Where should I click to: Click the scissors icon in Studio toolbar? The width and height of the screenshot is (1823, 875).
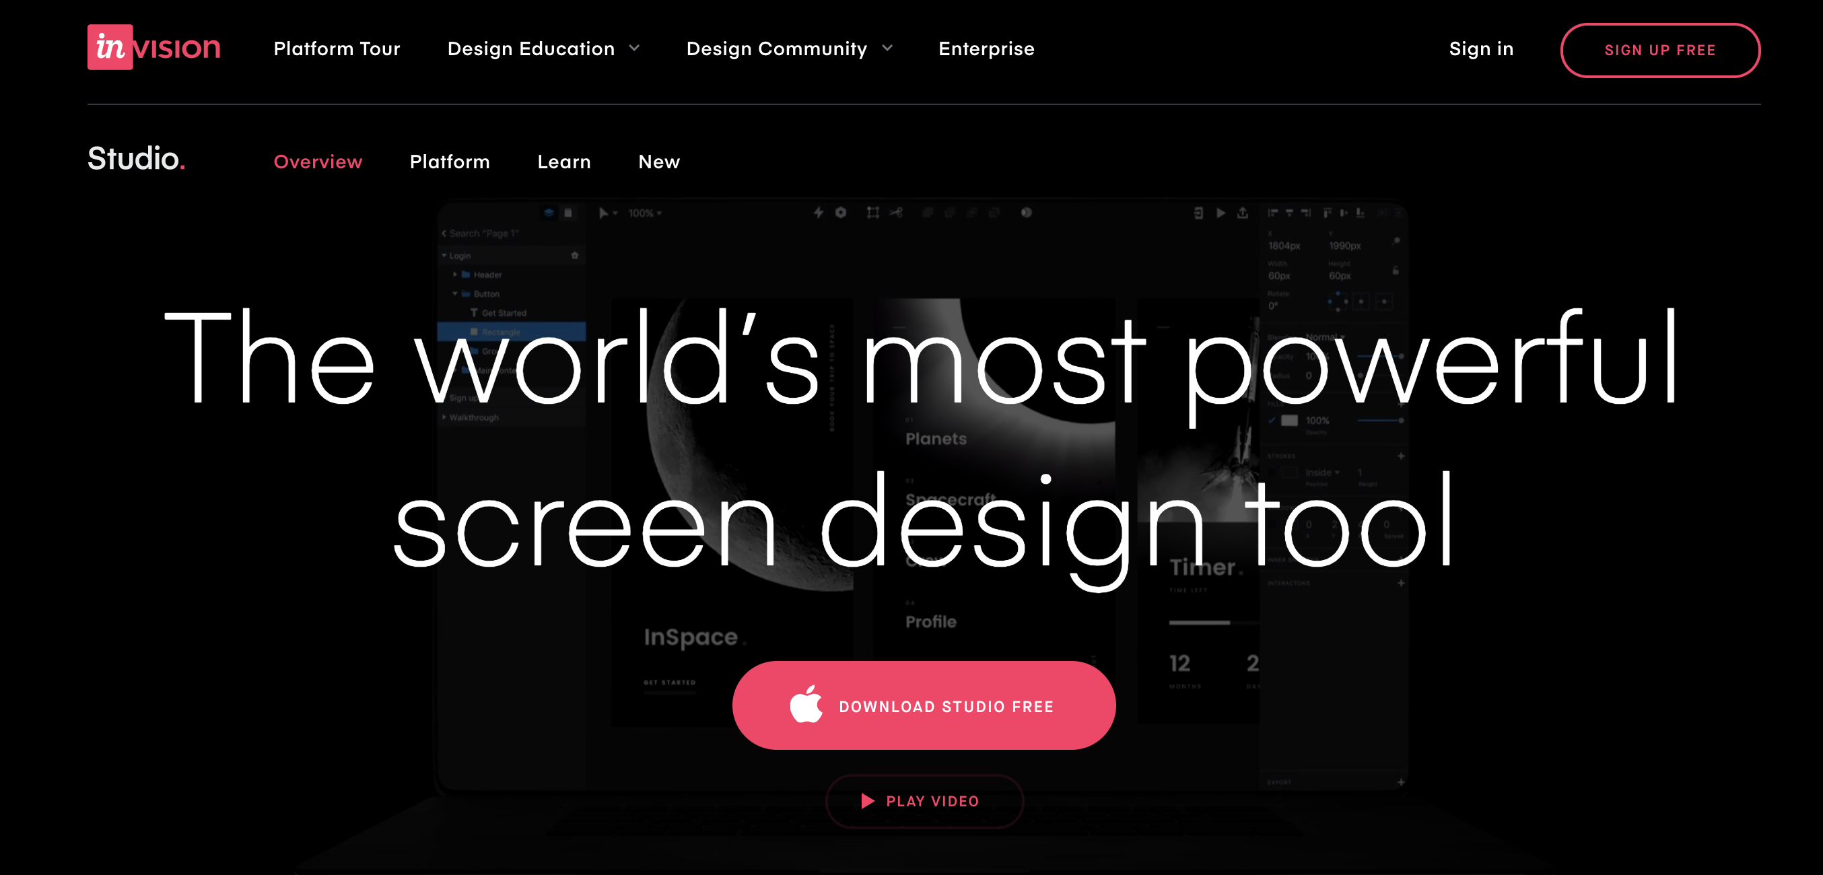(896, 212)
